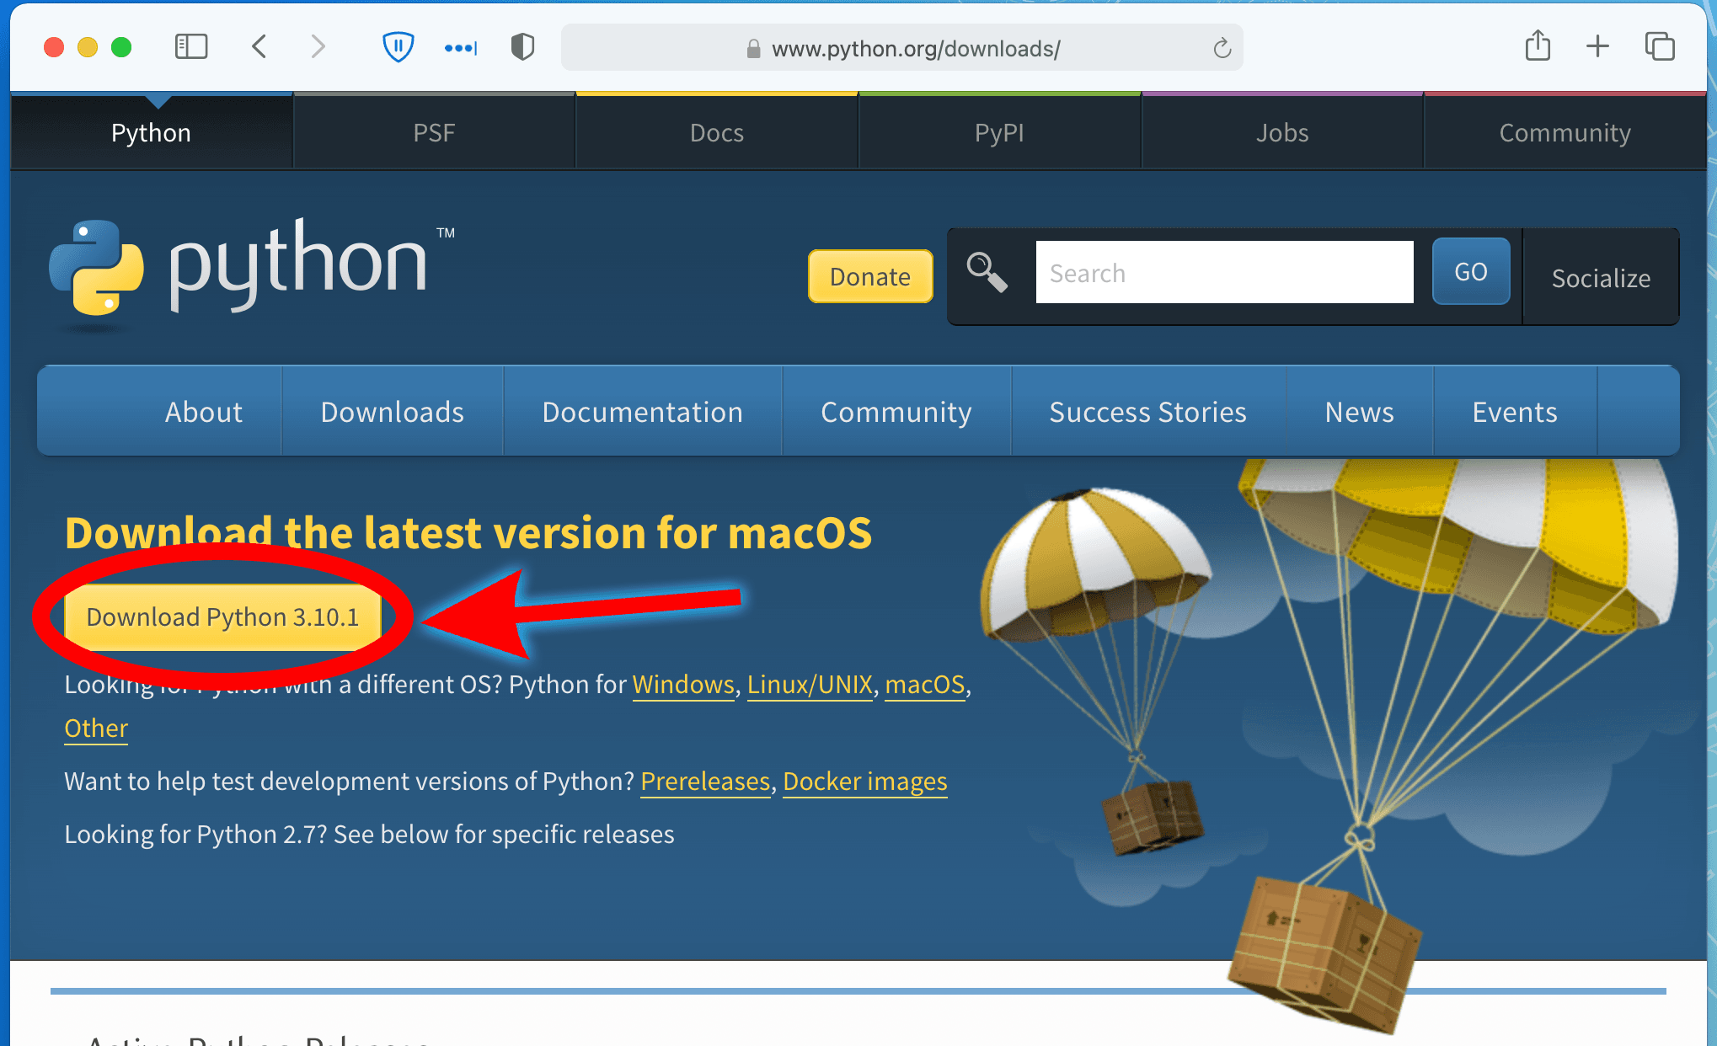Toggle the Safari sidebar icon
The height and width of the screenshot is (1046, 1717).
(x=191, y=46)
